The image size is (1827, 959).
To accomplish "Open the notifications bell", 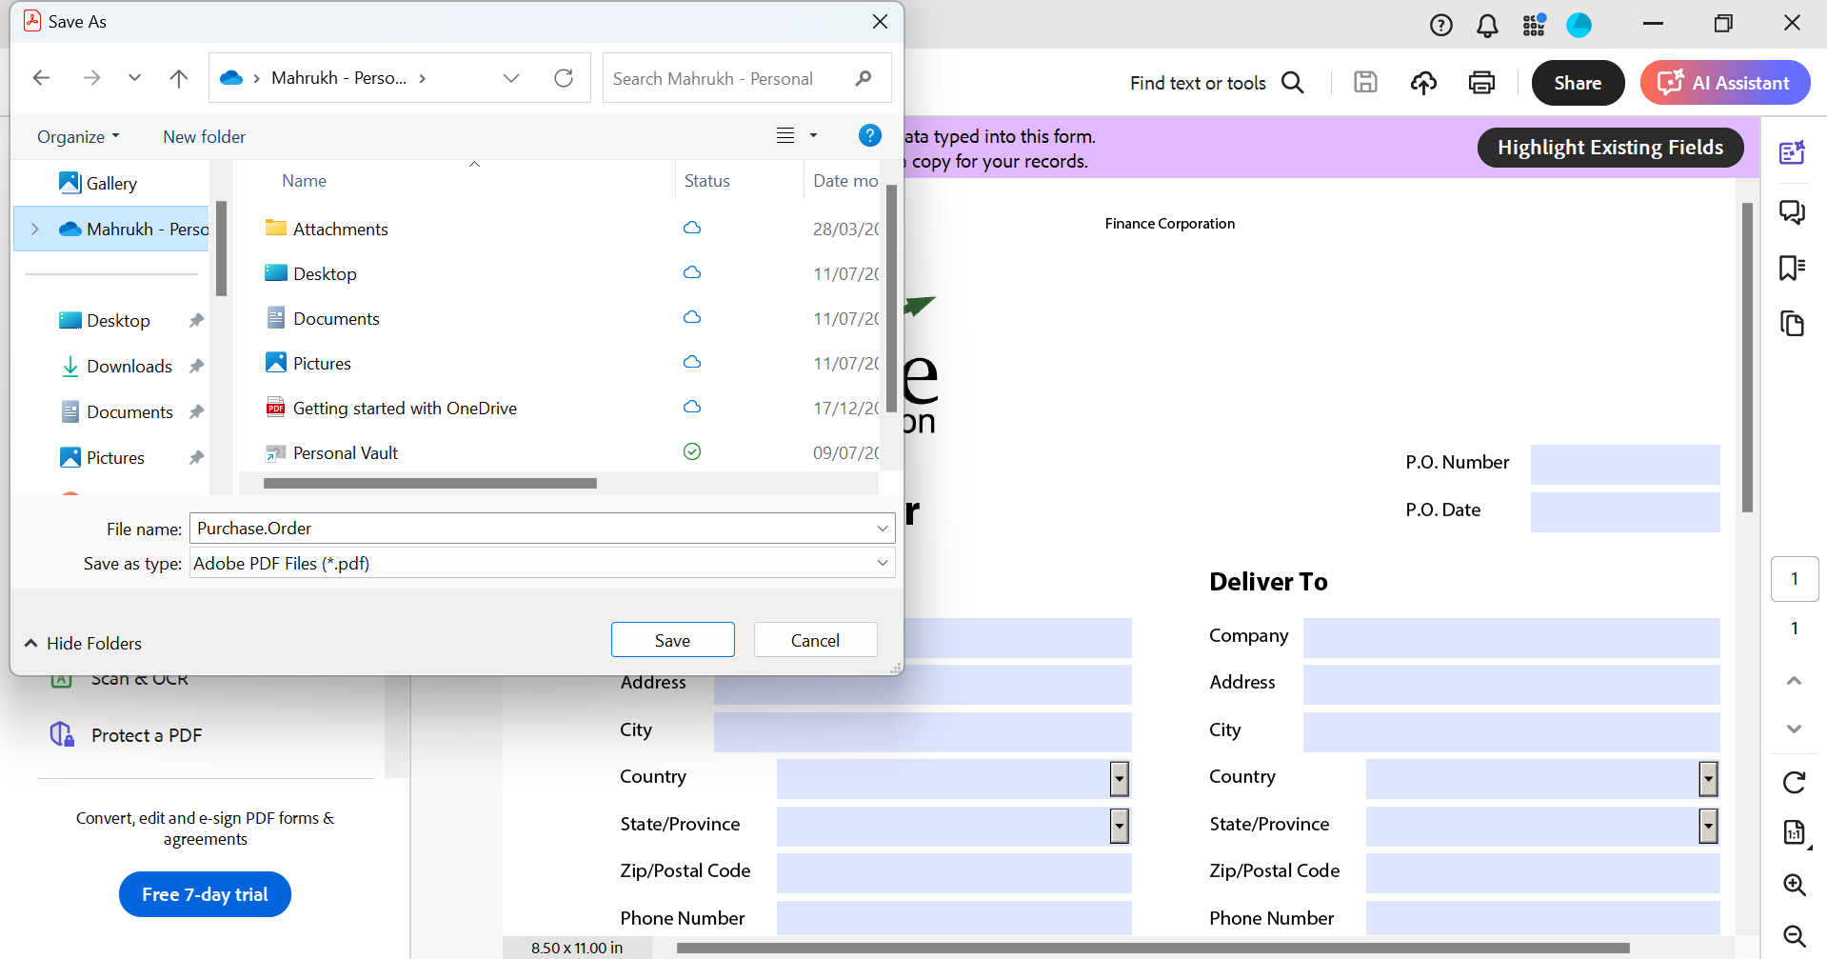I will tap(1487, 25).
